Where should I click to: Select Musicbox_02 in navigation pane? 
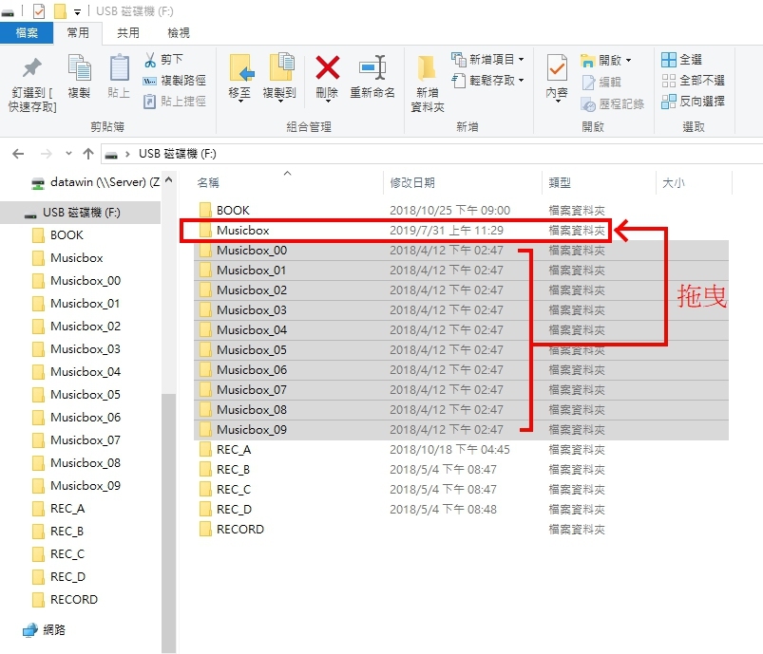coord(86,327)
